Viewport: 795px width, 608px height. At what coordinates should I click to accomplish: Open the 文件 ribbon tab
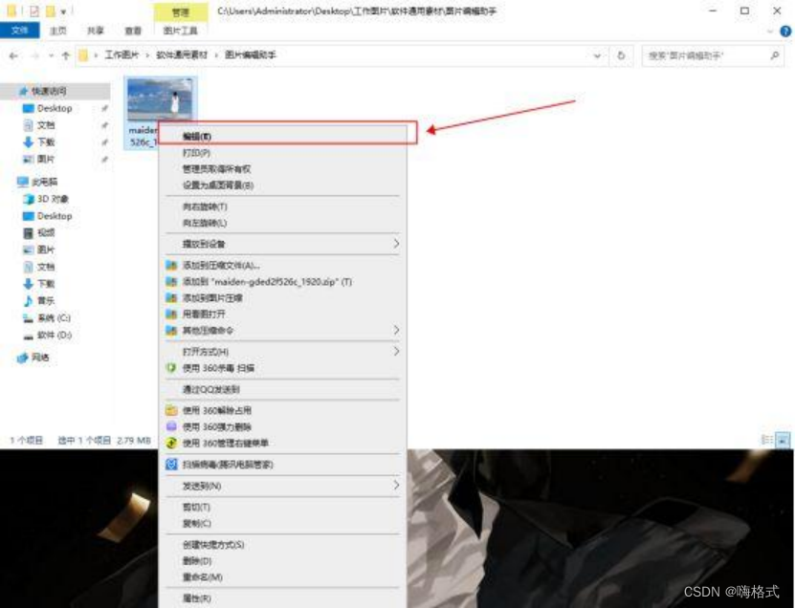coord(19,31)
